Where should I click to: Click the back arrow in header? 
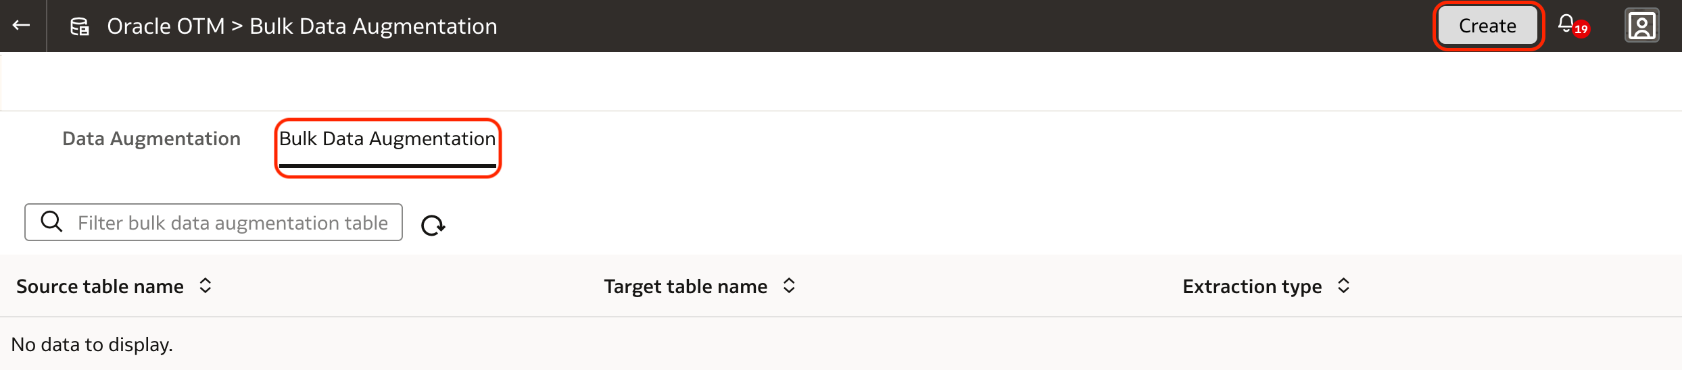(x=22, y=26)
